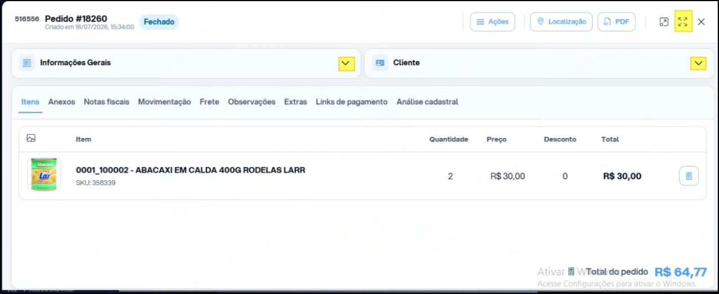Screen dimensions: 719x294
Task: Click the Cliente card icon
Action: point(380,63)
